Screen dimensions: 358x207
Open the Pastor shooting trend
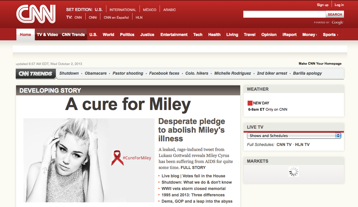[128, 73]
